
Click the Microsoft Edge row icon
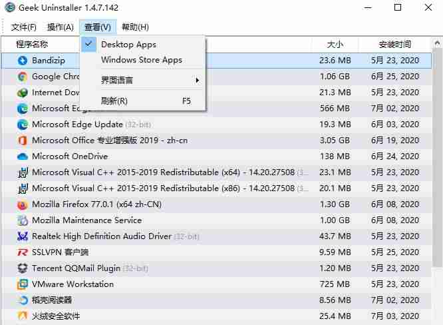click(x=23, y=109)
